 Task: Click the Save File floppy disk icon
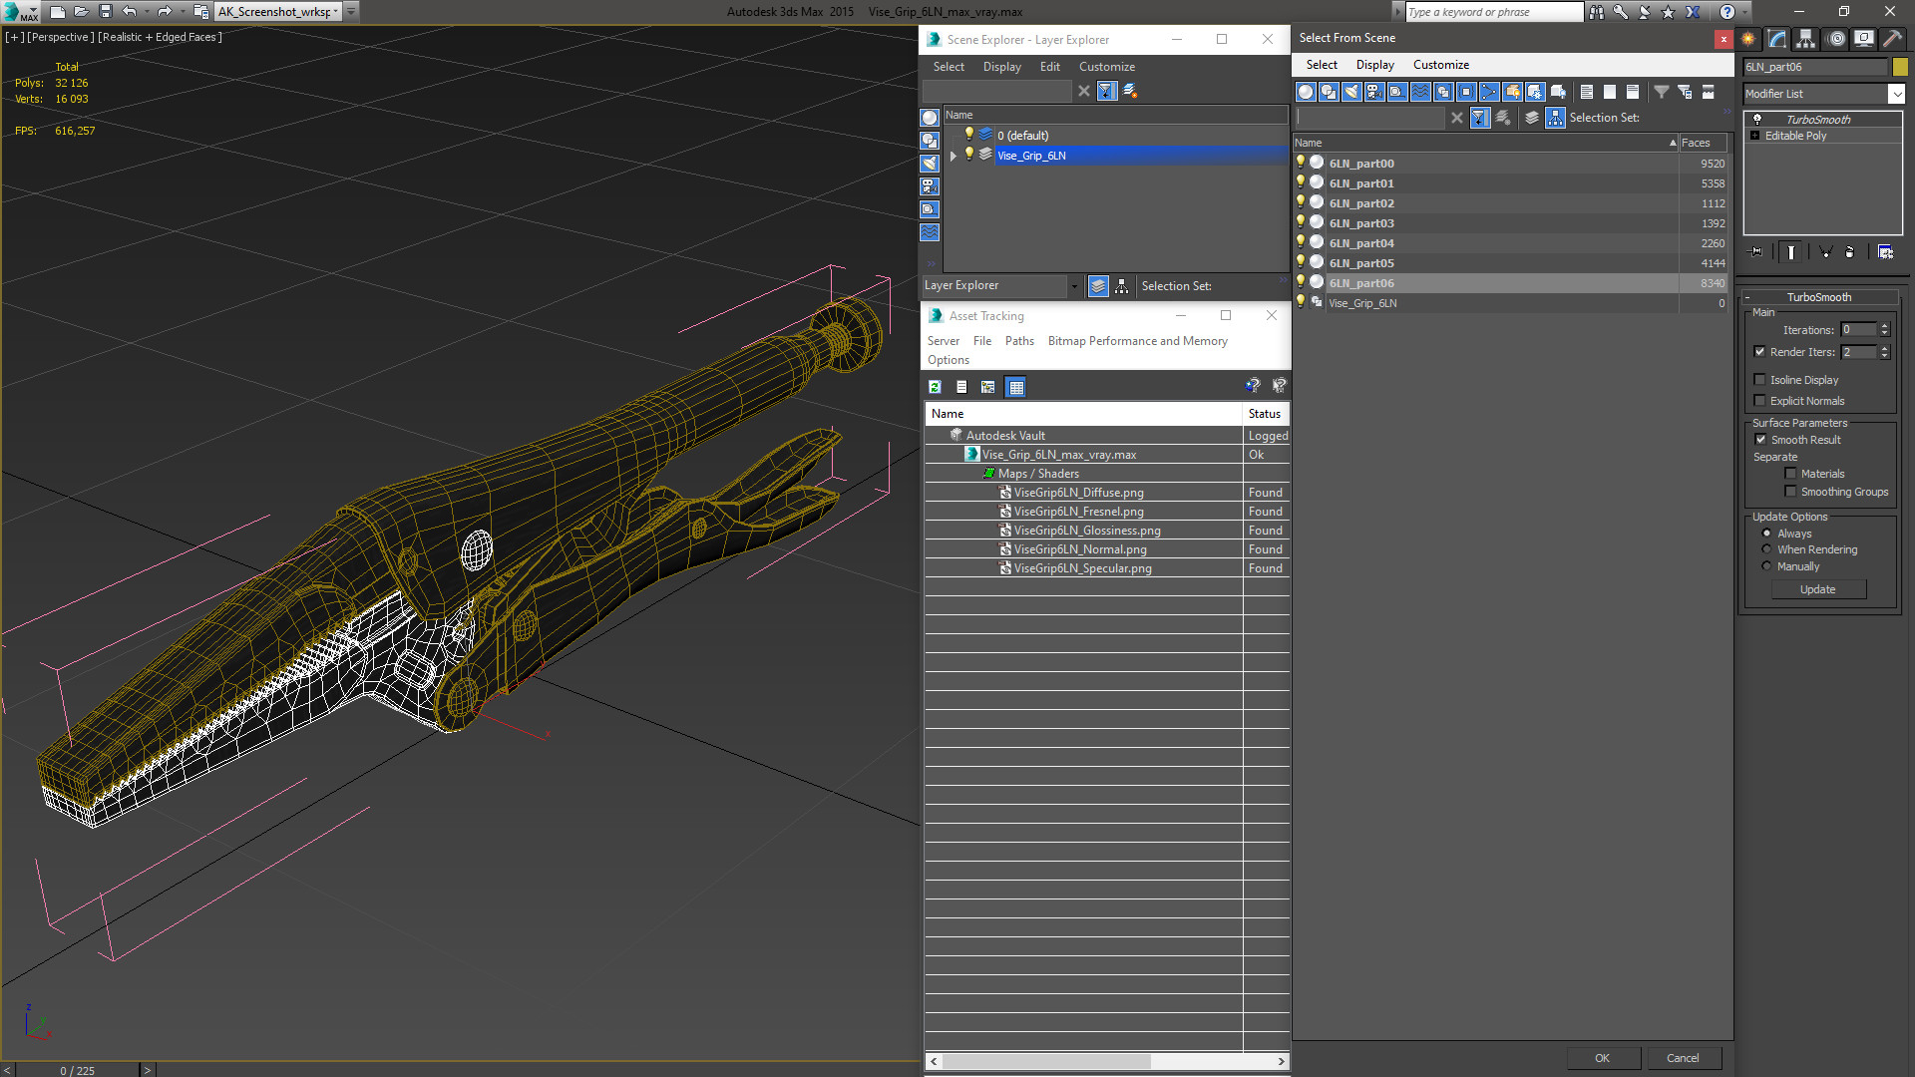coord(105,12)
